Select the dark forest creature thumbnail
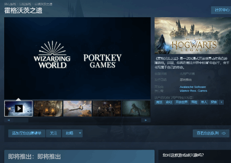This screenshot has width=231, height=163. [136, 109]
